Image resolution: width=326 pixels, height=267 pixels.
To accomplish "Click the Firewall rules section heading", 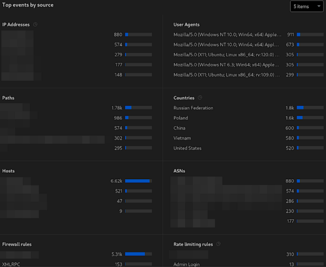I will 17,244.
